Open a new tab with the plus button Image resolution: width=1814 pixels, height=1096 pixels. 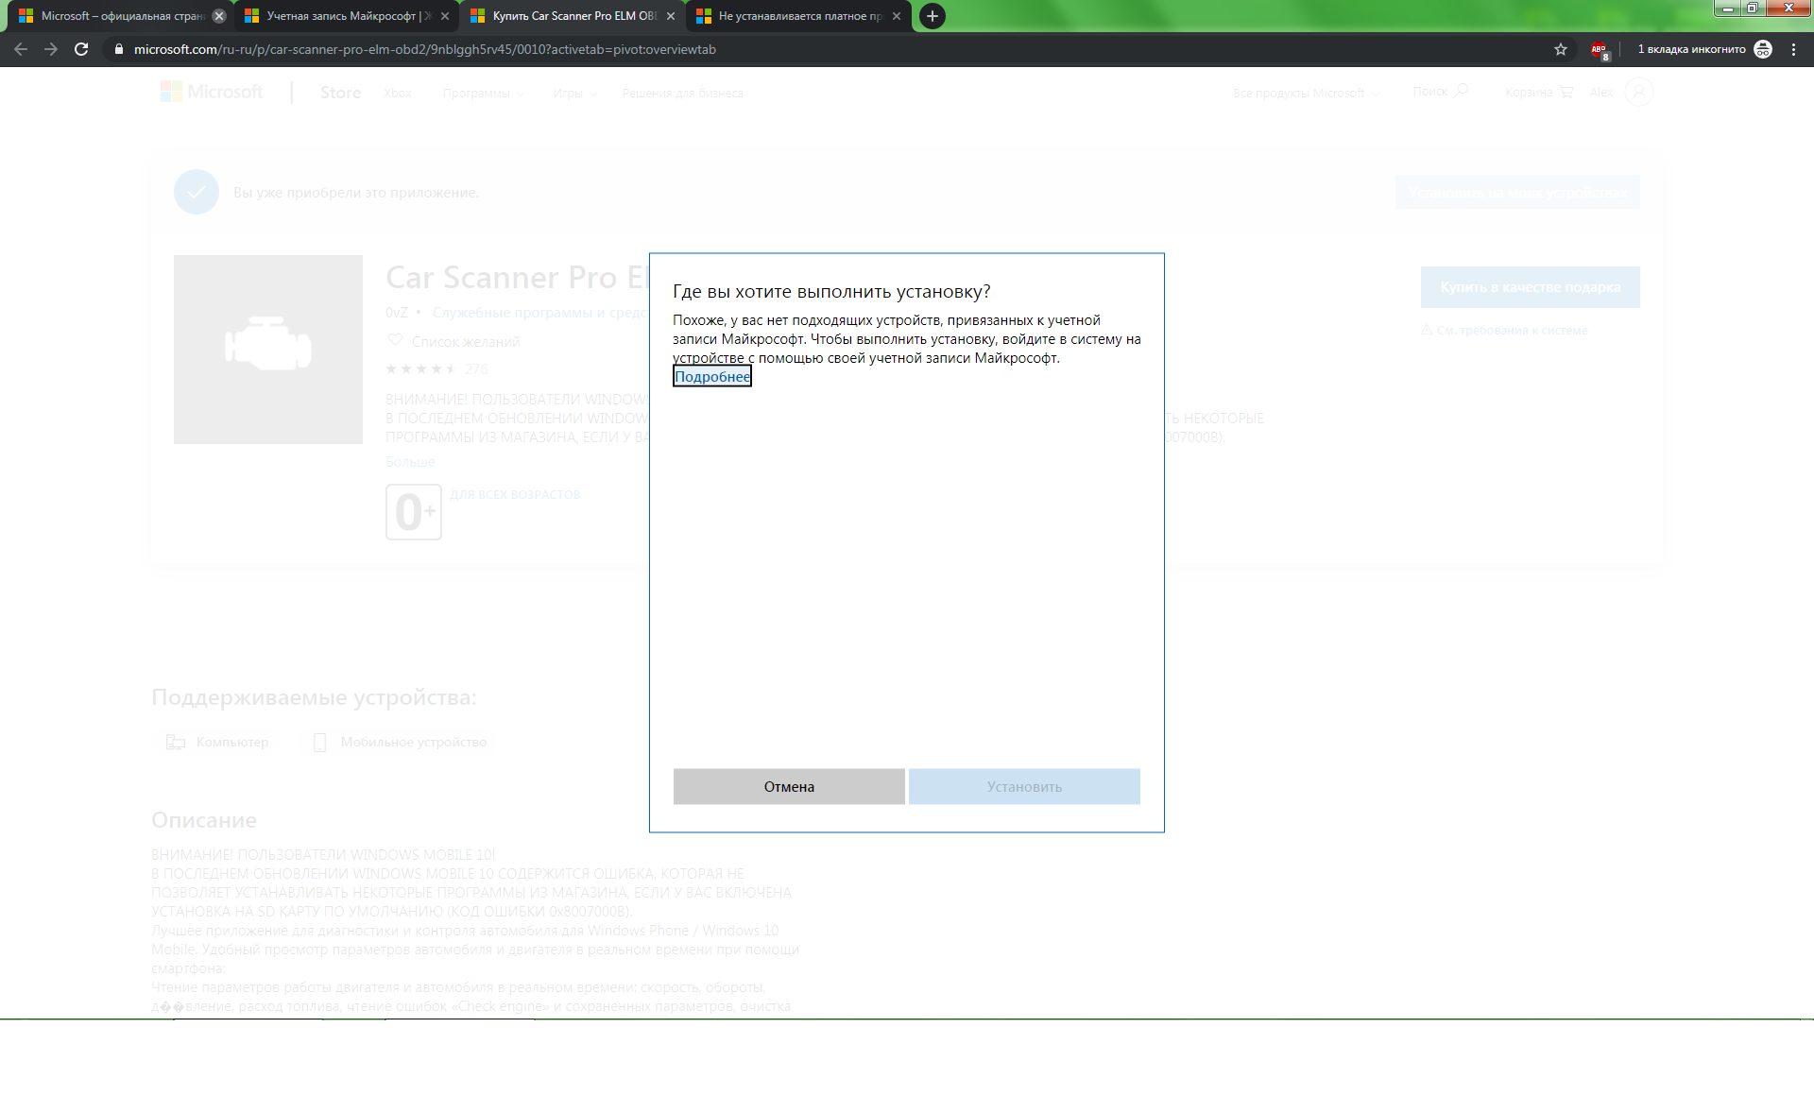pos(933,16)
